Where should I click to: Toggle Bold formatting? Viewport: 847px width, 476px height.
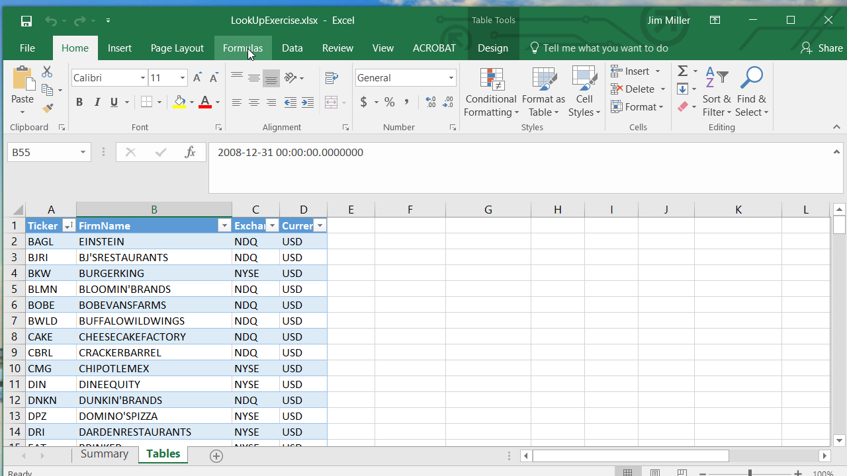79,102
